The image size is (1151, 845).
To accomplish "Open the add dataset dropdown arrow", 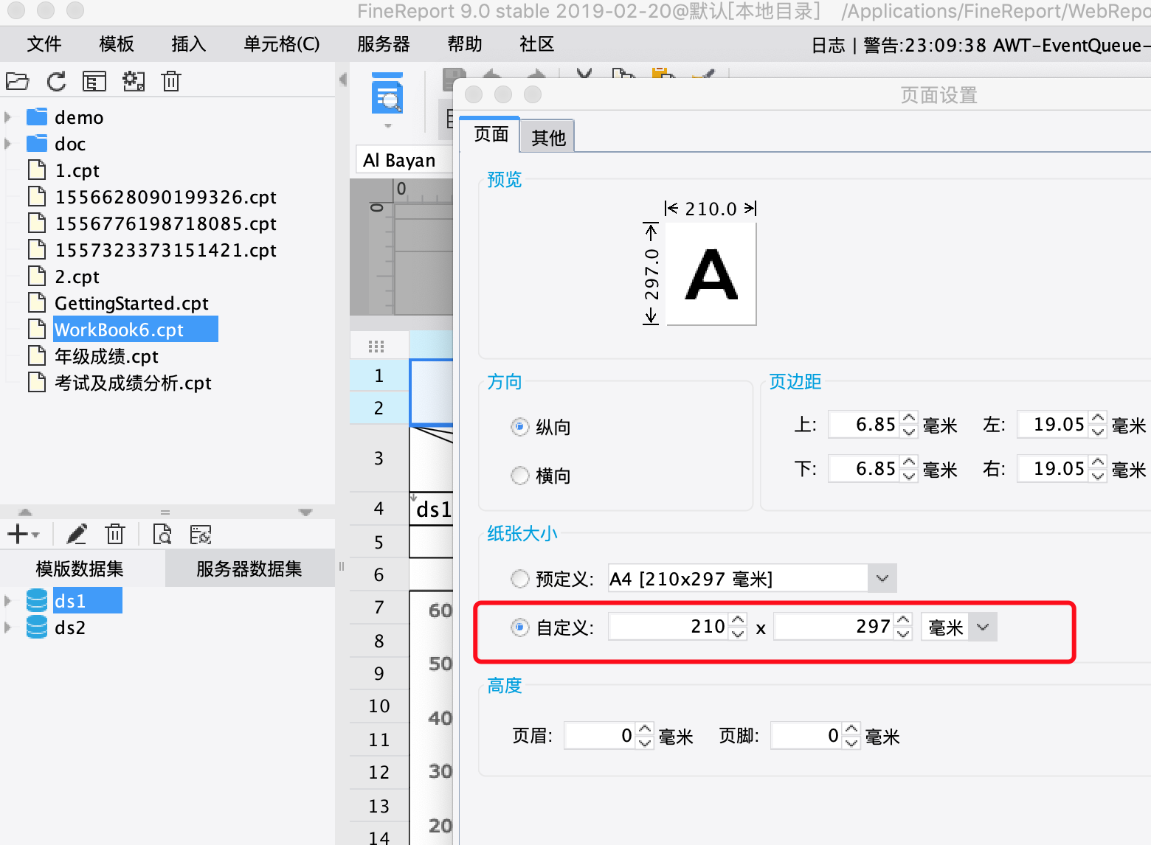I will point(35,535).
